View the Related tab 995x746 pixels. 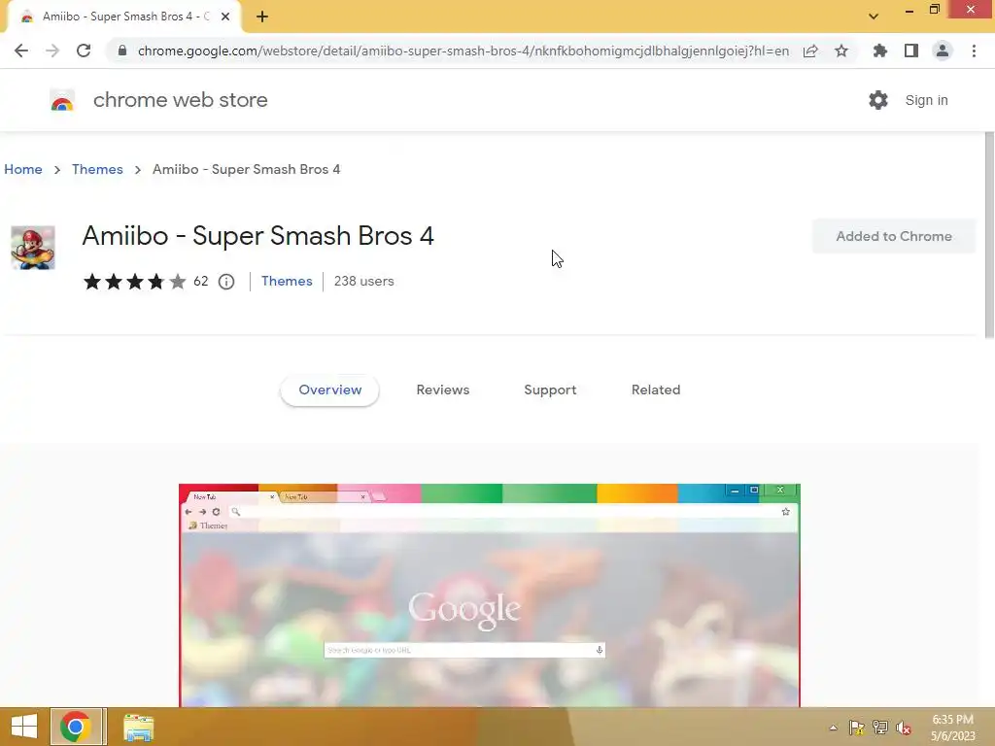click(x=656, y=390)
